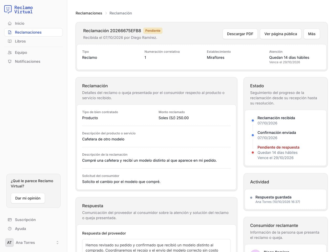Click the Equipo people icon

[10, 52]
